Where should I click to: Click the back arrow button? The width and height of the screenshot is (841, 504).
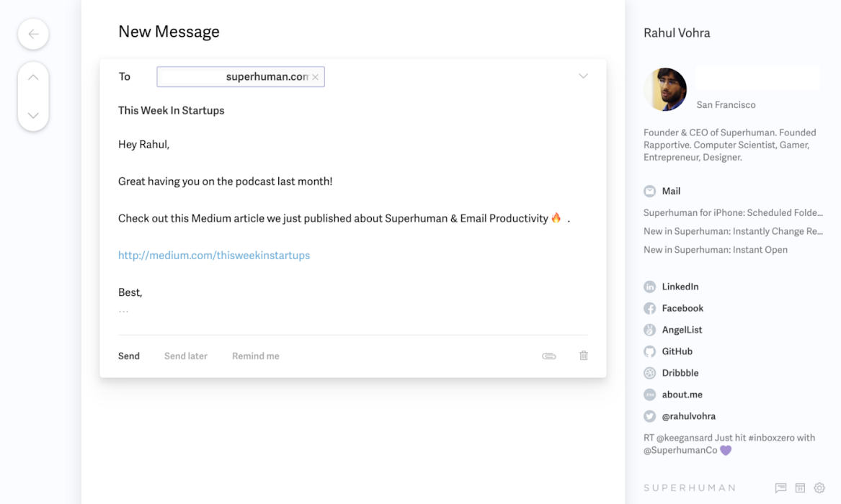[33, 34]
